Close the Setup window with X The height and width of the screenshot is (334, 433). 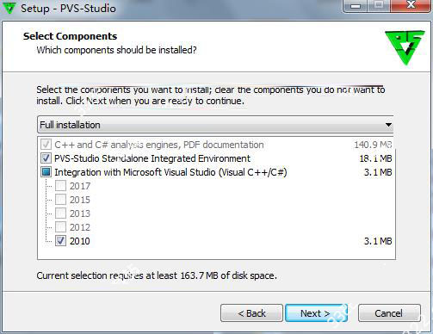click(411, 5)
